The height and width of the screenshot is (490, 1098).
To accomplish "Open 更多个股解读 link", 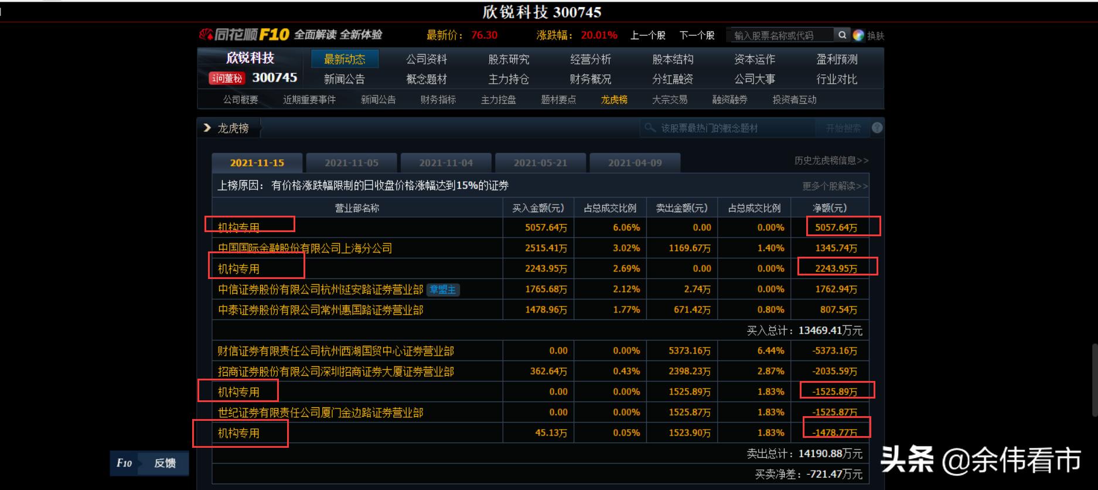I will tap(835, 186).
